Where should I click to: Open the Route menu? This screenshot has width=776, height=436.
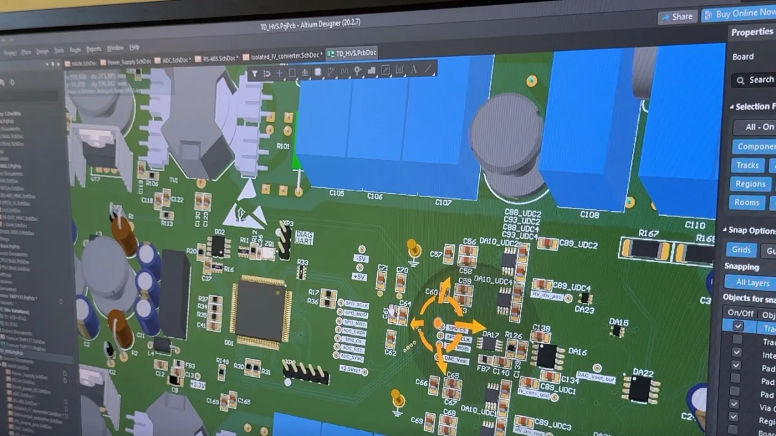coord(75,50)
